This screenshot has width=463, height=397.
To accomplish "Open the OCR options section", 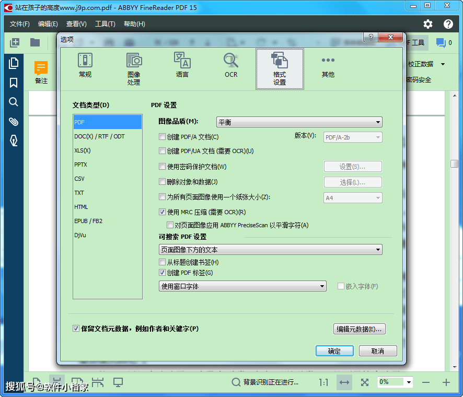I will click(231, 65).
